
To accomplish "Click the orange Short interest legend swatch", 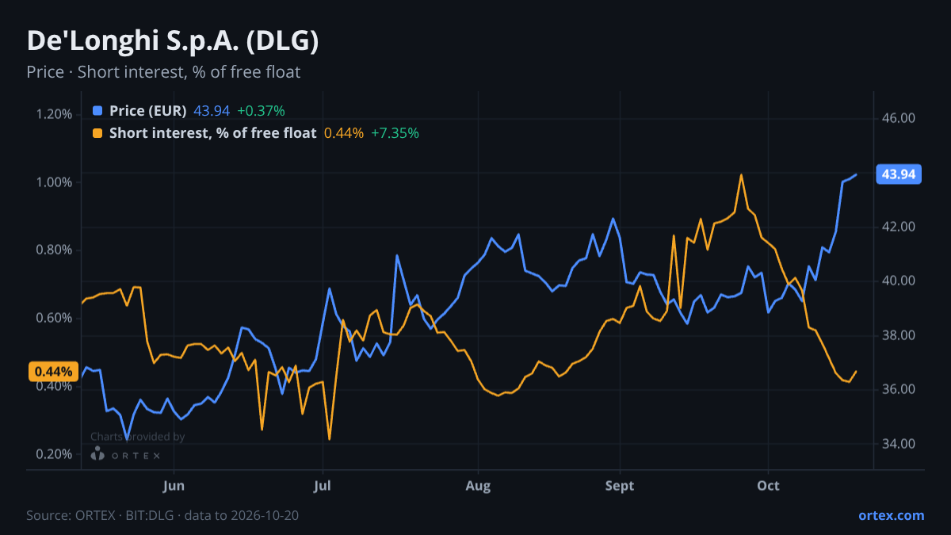I will pos(97,133).
